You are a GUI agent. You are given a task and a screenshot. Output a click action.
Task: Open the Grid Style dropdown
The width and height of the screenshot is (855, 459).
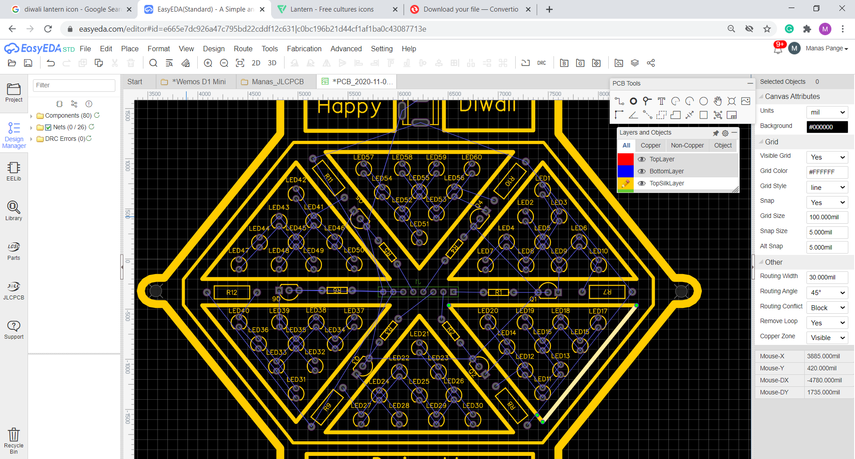pyautogui.click(x=827, y=187)
